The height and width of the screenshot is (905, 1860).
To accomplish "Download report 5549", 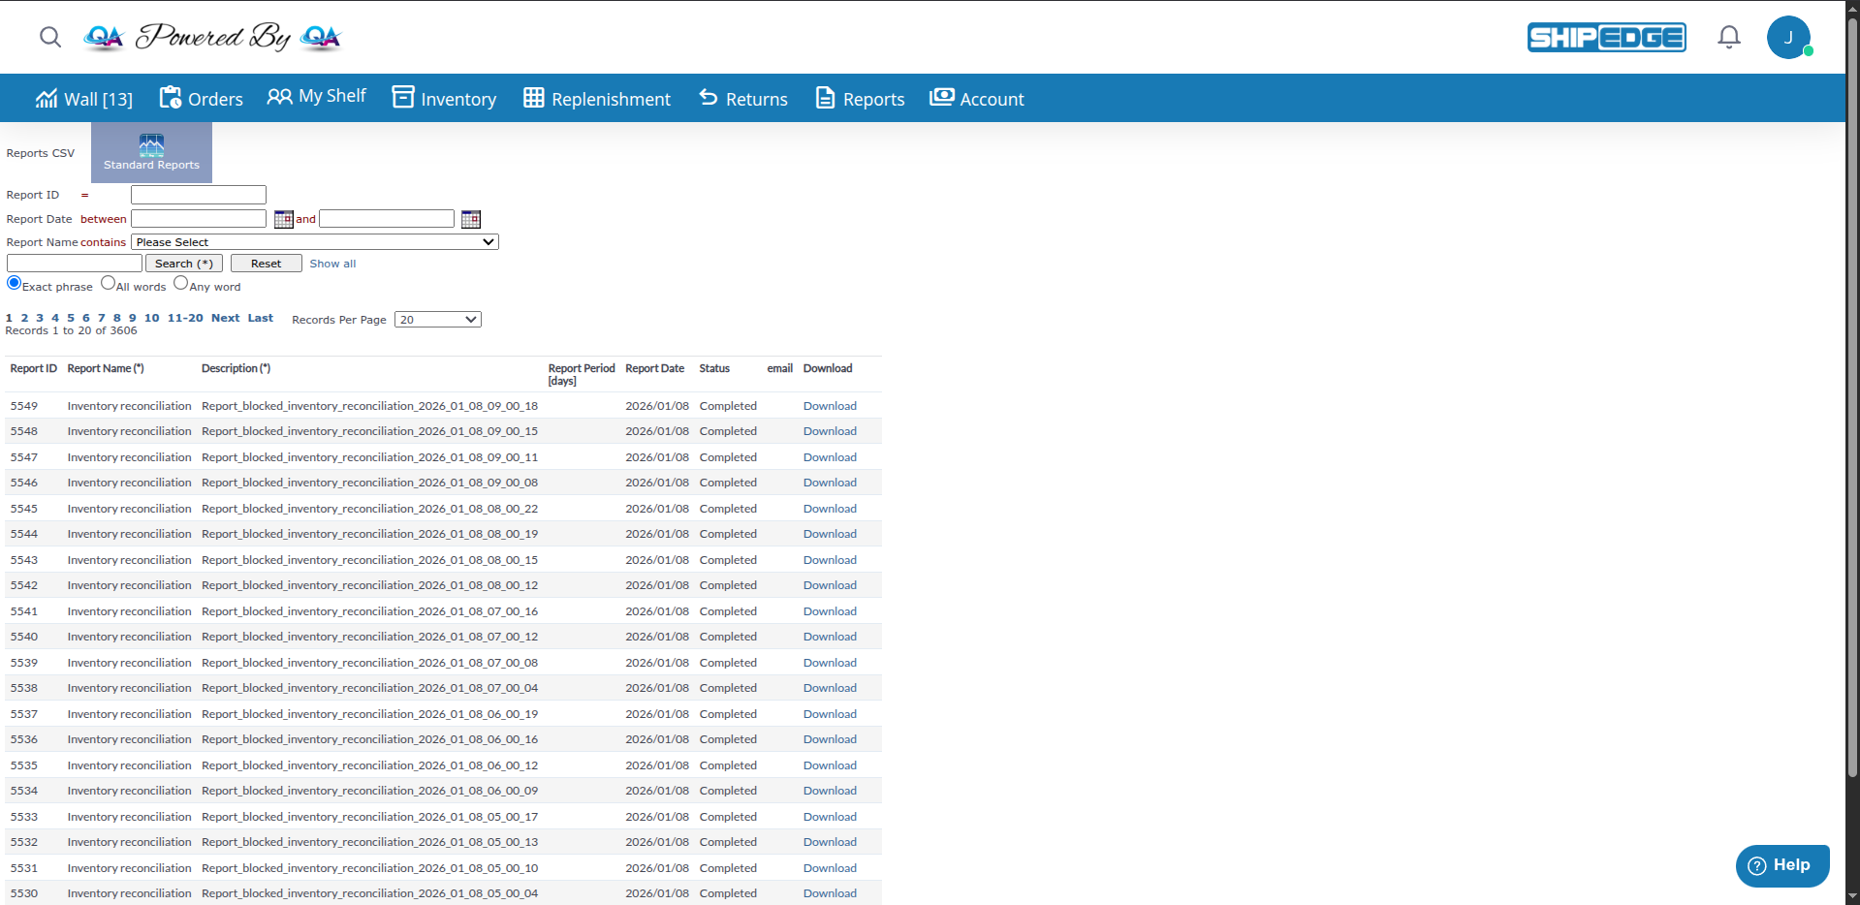I will [829, 405].
